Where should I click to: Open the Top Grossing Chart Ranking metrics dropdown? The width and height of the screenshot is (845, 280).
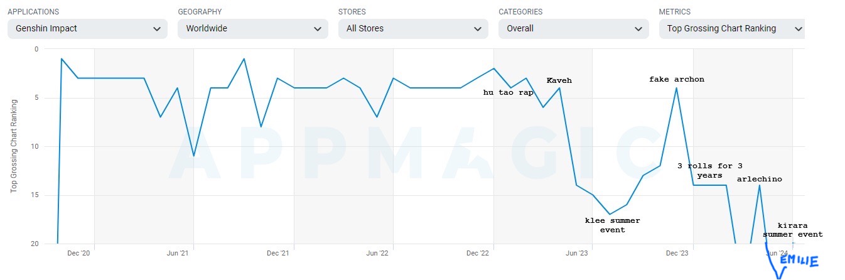pyautogui.click(x=732, y=28)
